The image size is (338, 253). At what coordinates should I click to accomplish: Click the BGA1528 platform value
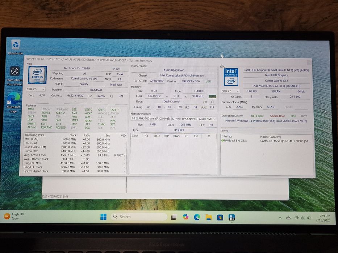click(96, 90)
